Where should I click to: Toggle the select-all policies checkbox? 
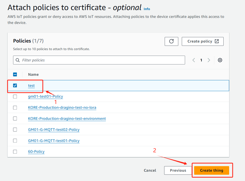(x=15, y=75)
